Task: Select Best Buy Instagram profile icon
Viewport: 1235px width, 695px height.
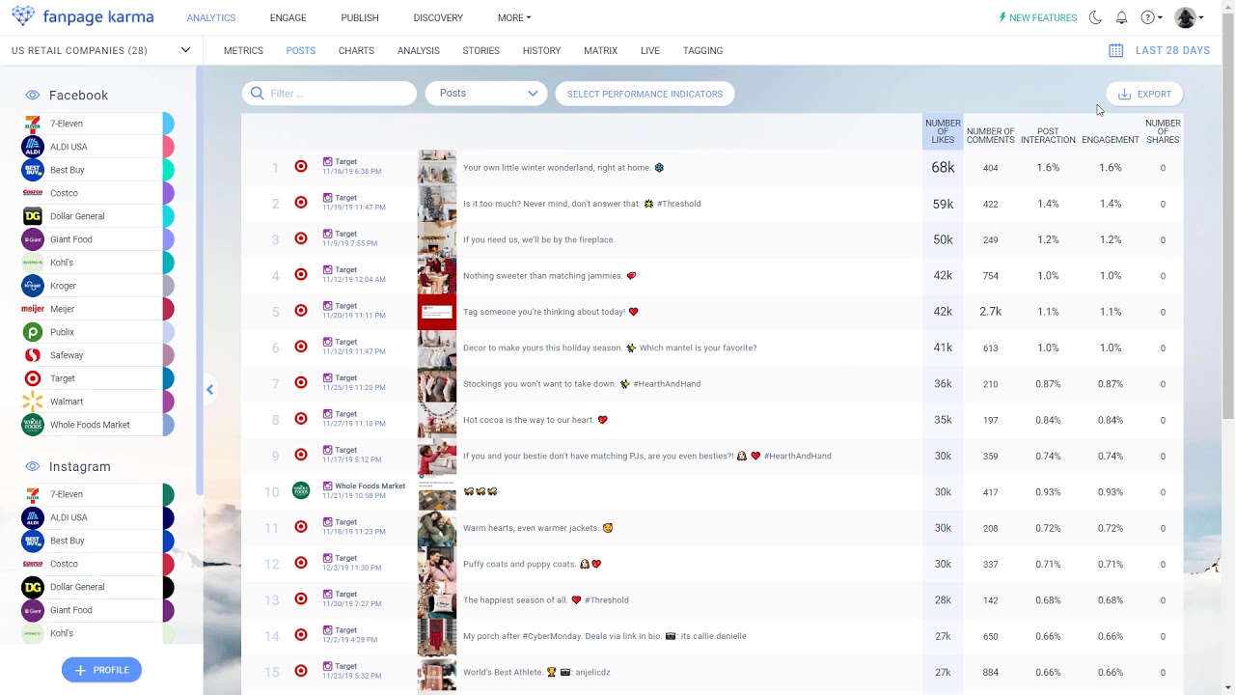Action: click(x=33, y=541)
